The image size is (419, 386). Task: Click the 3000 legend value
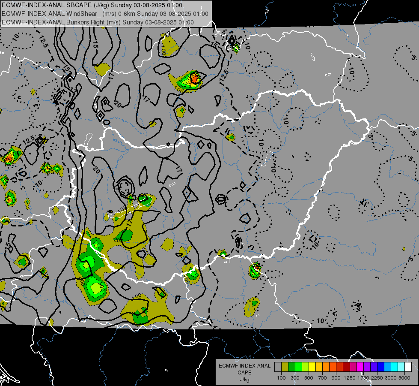[391, 378]
